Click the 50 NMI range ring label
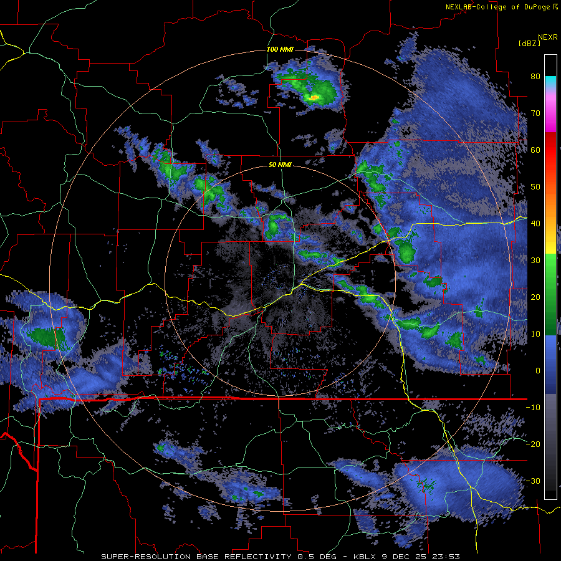Screen dimensions: 561x561 point(280,165)
